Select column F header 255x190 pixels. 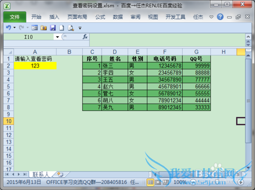165,52
